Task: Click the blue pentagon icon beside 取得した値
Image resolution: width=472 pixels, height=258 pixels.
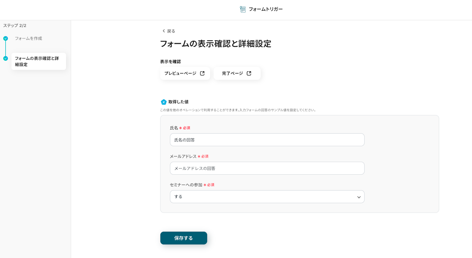Action: click(164, 102)
